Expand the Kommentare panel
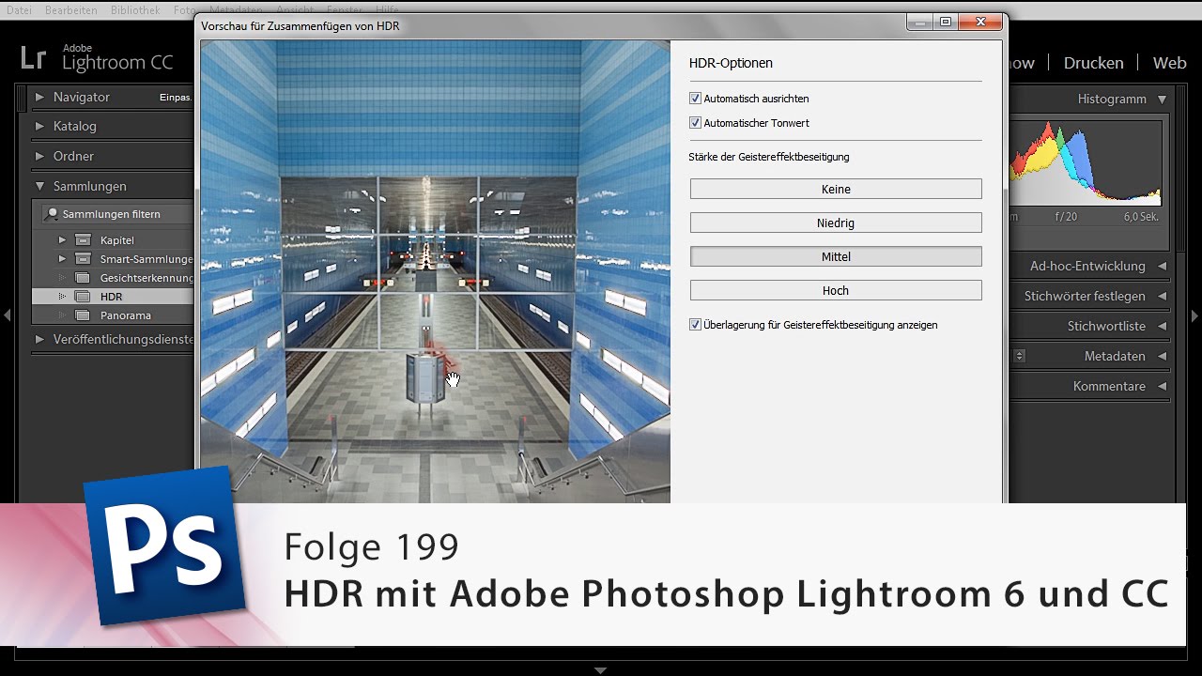Image resolution: width=1202 pixels, height=676 pixels. coord(1162,386)
